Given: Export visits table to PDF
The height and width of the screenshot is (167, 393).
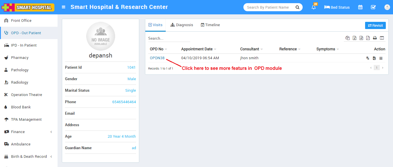Looking at the screenshot, I should click(368, 38).
